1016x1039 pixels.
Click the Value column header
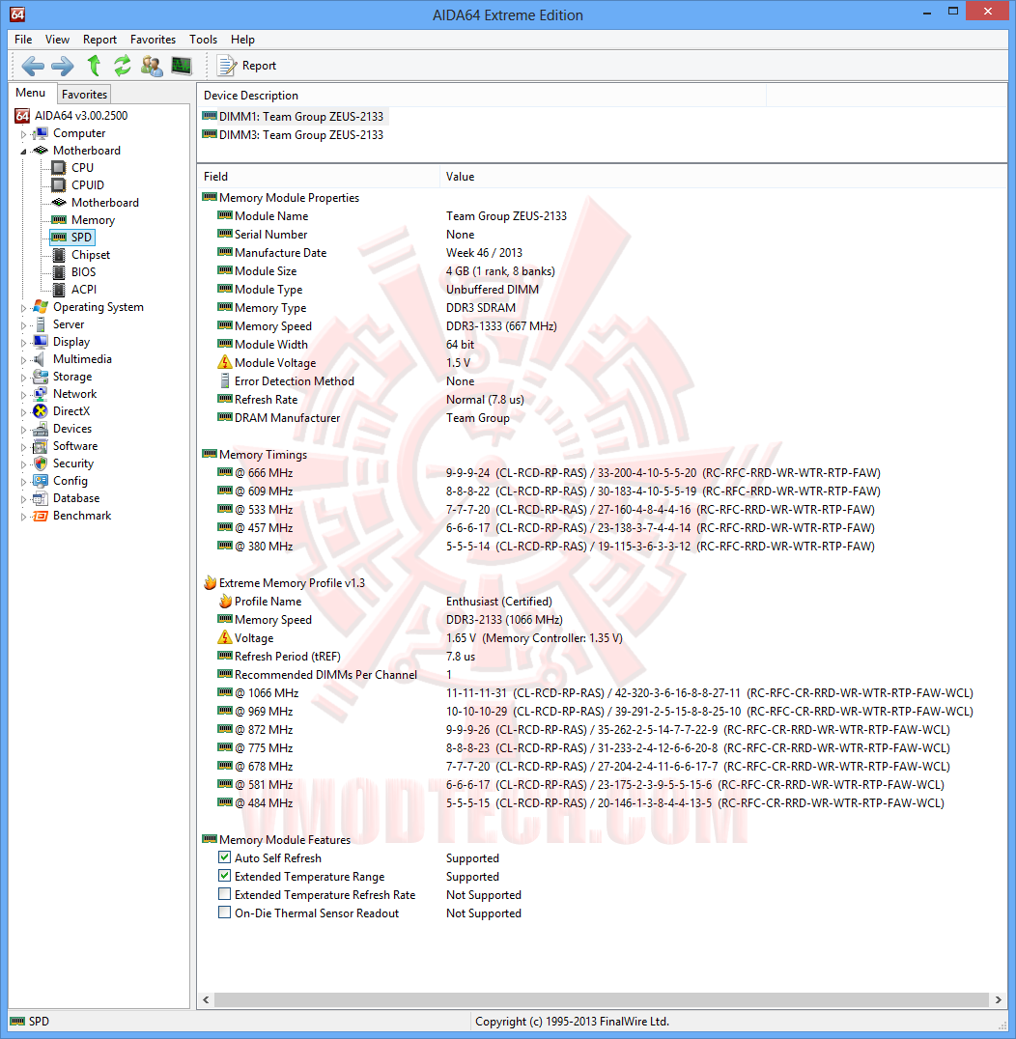coord(723,177)
